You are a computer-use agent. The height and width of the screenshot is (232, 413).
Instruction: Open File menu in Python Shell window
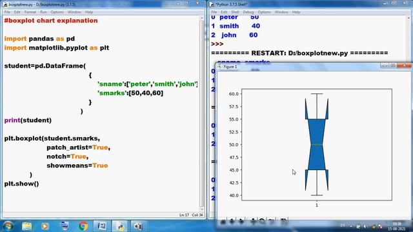(x=214, y=12)
